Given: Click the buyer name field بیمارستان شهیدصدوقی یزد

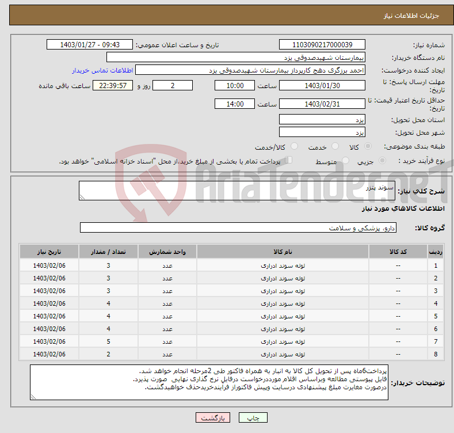Looking at the screenshot, I should coord(236,58).
